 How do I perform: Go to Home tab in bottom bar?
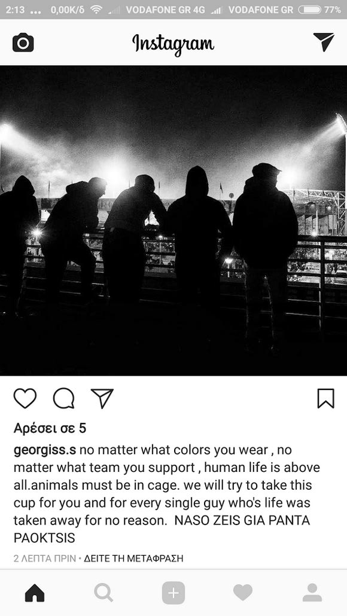[35, 593]
